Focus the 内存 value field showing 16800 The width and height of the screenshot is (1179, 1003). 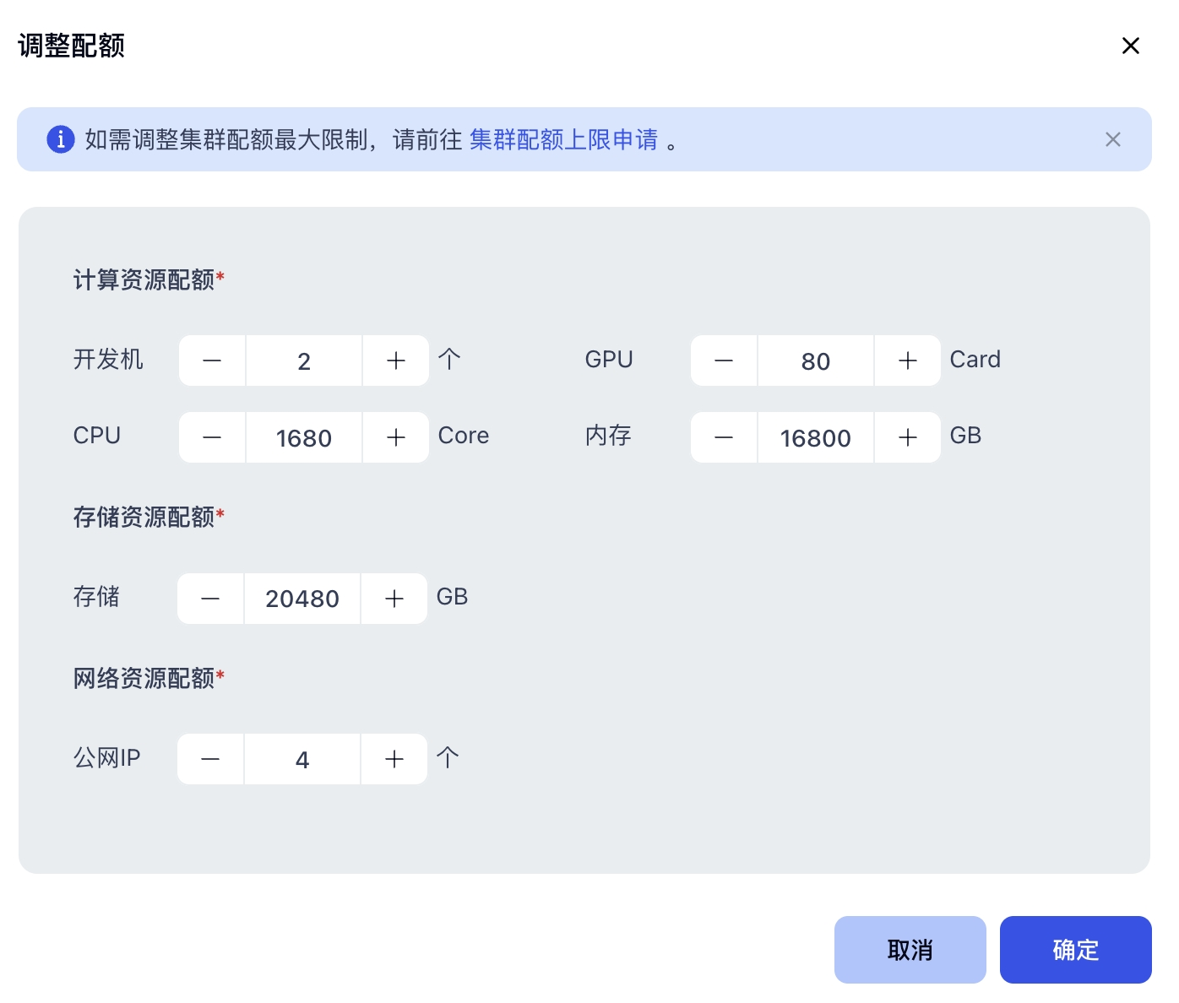click(x=816, y=437)
